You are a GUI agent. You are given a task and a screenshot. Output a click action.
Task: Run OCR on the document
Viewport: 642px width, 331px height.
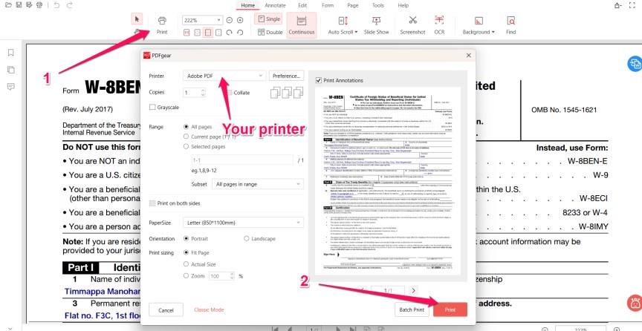click(x=439, y=25)
